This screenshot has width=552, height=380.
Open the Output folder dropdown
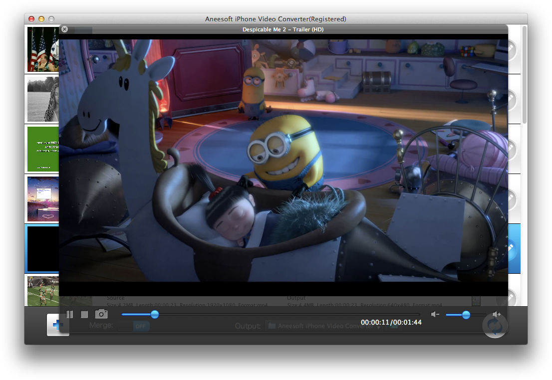(x=319, y=326)
